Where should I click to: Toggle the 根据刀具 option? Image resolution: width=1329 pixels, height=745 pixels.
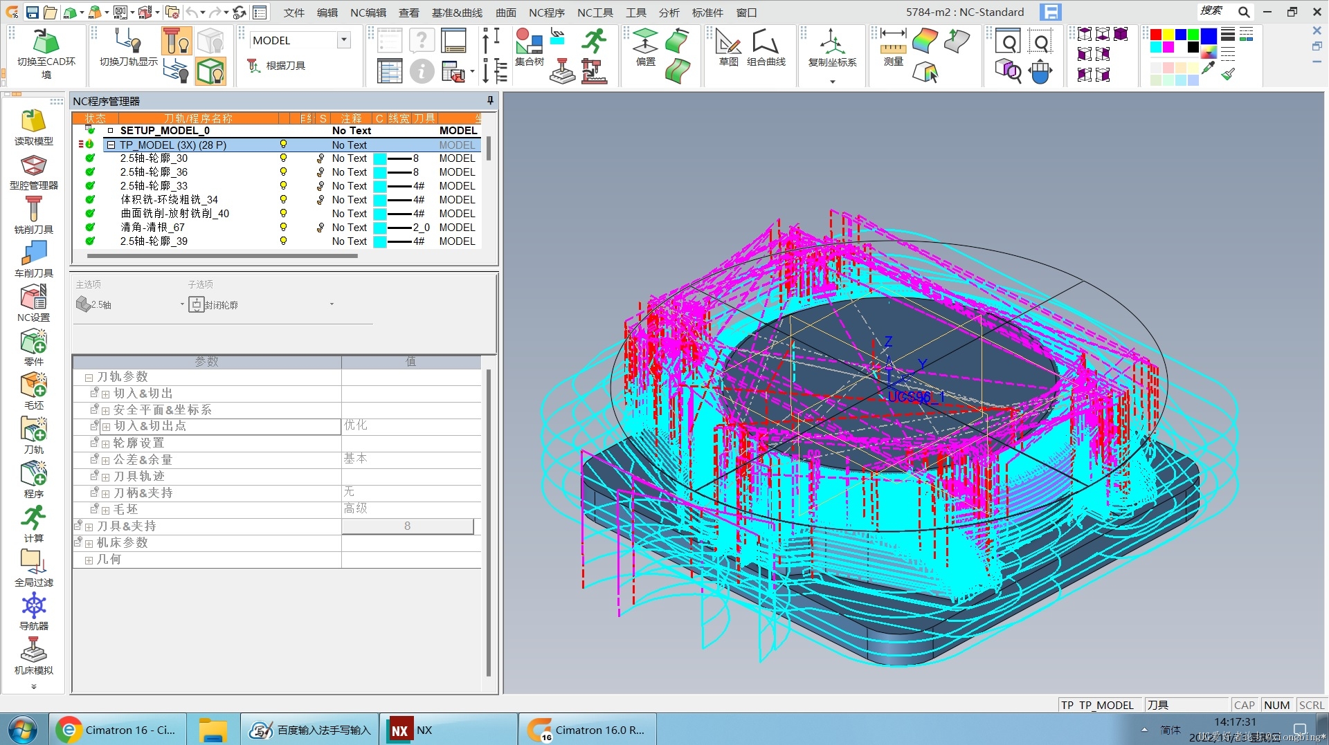click(x=276, y=66)
